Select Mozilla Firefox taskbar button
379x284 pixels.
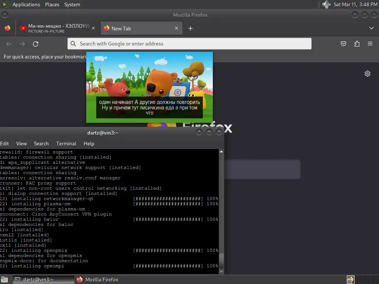pos(97,280)
